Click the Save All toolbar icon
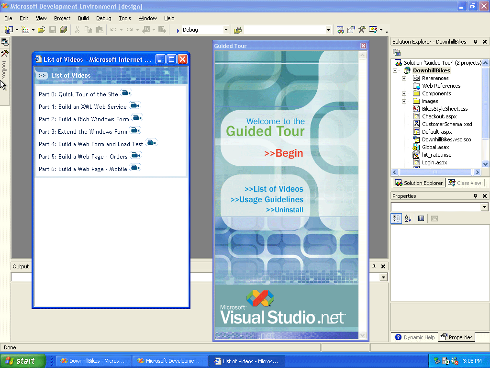 (x=64, y=30)
